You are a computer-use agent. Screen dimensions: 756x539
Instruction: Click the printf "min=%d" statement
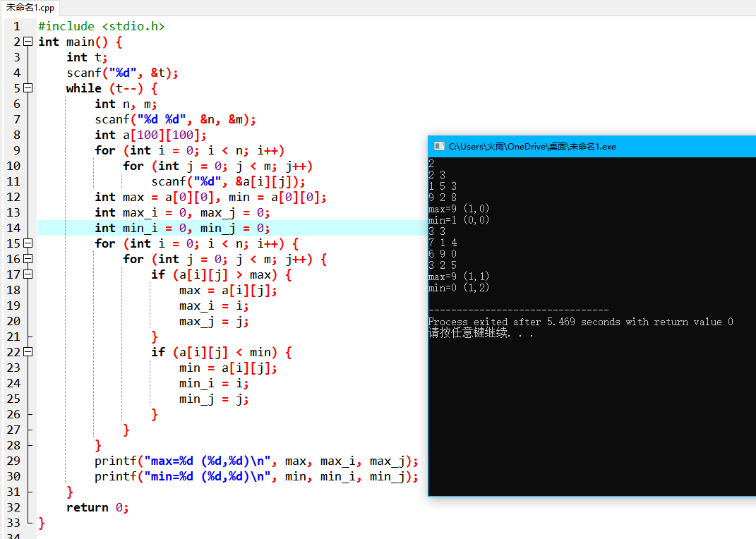click(256, 476)
